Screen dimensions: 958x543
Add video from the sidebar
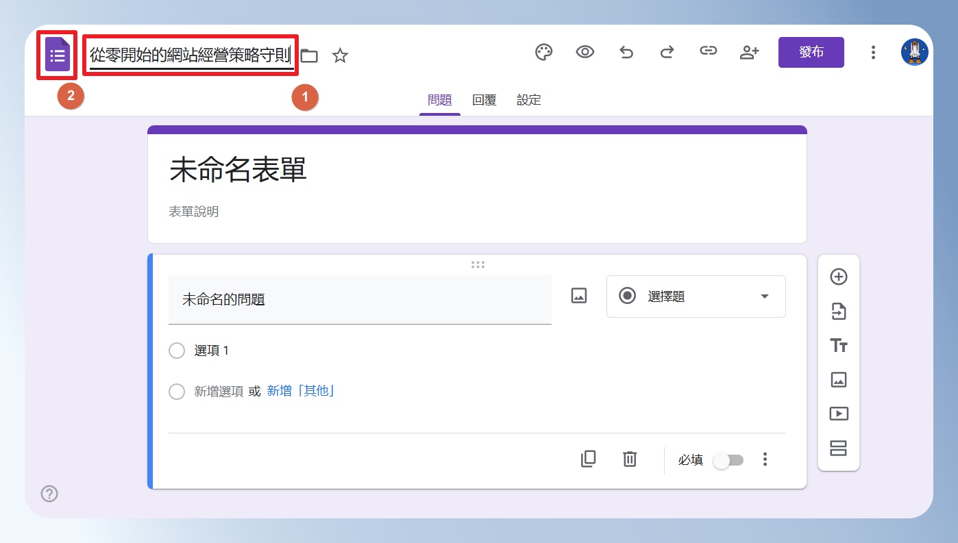point(839,414)
